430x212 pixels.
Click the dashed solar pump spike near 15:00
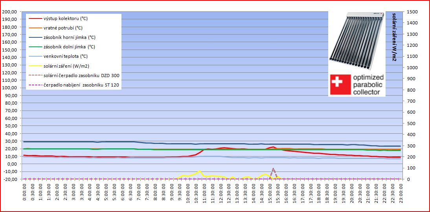click(273, 173)
